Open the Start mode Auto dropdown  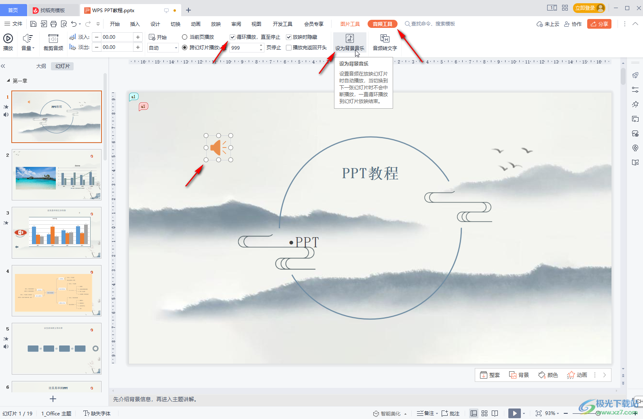click(163, 48)
